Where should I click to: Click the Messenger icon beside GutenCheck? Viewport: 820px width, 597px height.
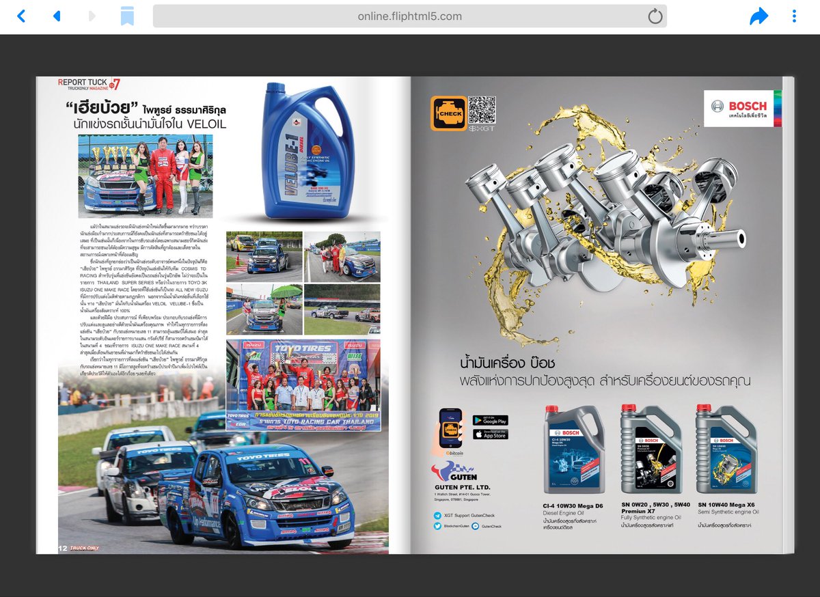pyautogui.click(x=476, y=527)
